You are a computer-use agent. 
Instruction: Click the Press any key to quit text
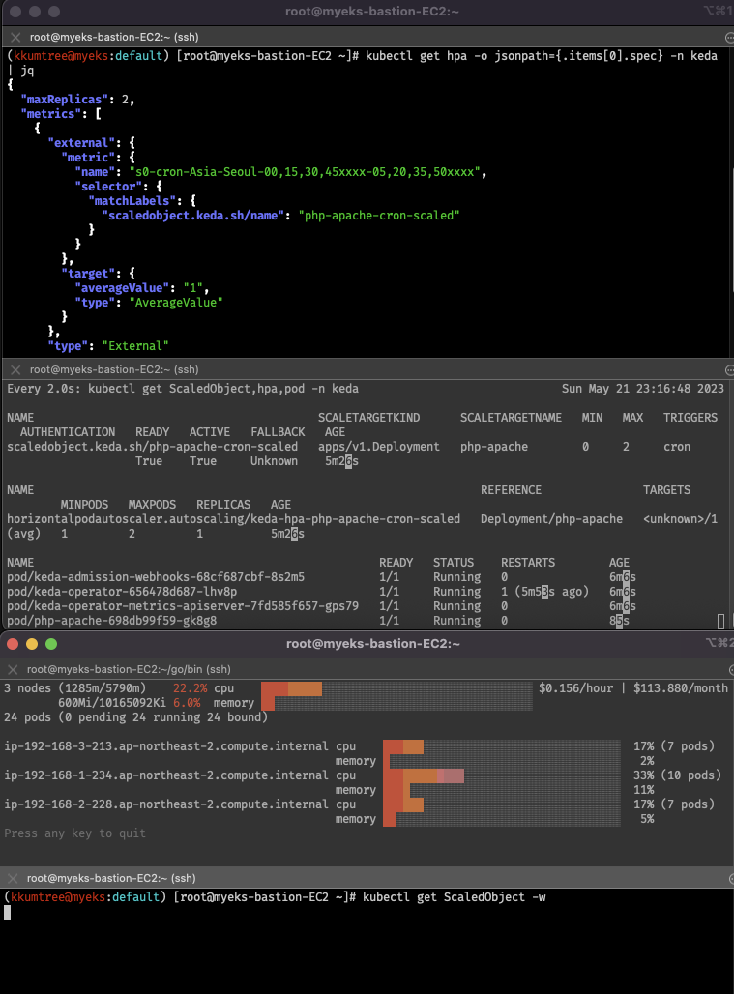coord(74,833)
